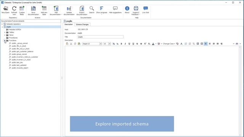Collapse the Functions folder in the tree

pos(5,41)
